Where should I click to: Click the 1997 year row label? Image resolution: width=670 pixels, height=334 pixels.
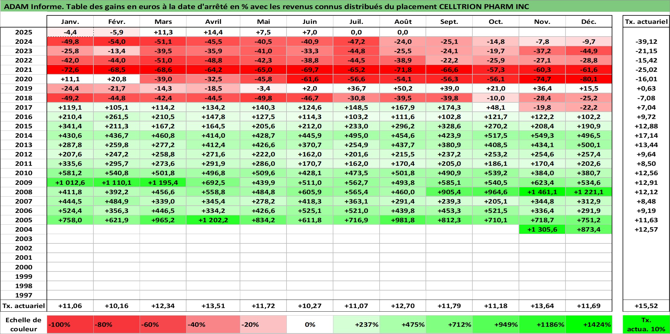tap(24, 295)
